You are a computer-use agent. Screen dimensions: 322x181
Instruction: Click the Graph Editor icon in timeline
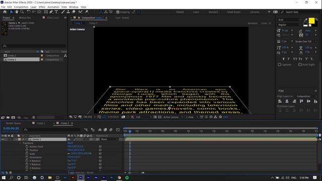(118, 130)
